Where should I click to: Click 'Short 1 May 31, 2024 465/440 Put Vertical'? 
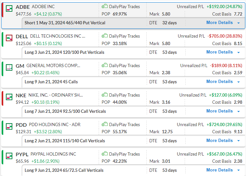65,23
